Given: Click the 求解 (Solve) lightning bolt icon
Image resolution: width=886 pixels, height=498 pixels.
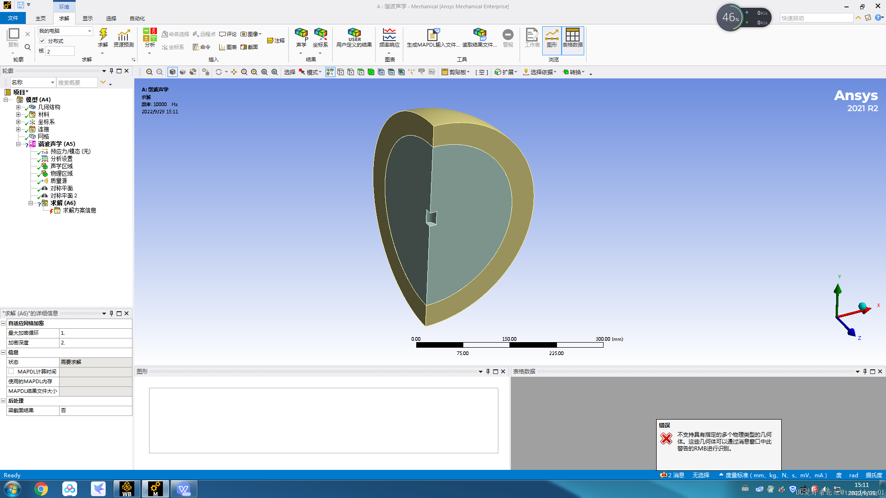Looking at the screenshot, I should click(x=103, y=38).
